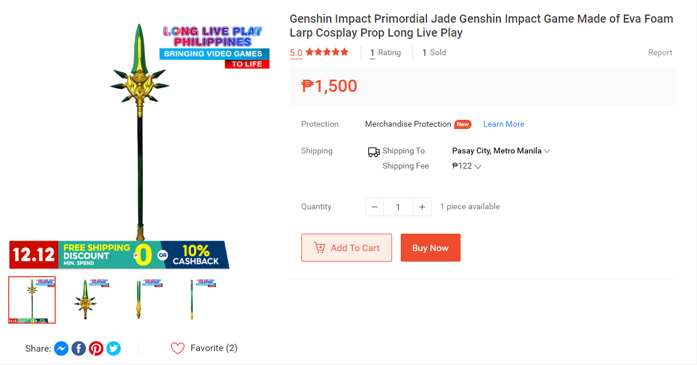Viewport: 697px width, 365px height.
Task: Increase quantity with plus button
Action: pyautogui.click(x=422, y=207)
